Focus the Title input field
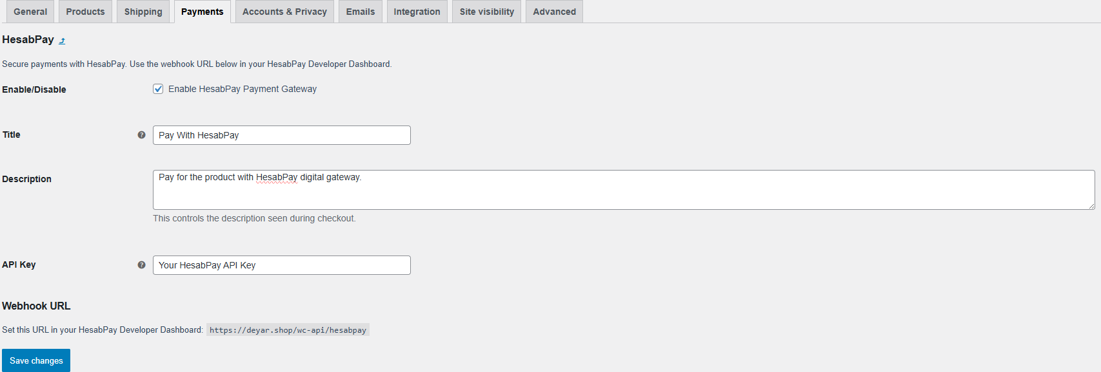Image resolution: width=1101 pixels, height=372 pixels. [282, 135]
